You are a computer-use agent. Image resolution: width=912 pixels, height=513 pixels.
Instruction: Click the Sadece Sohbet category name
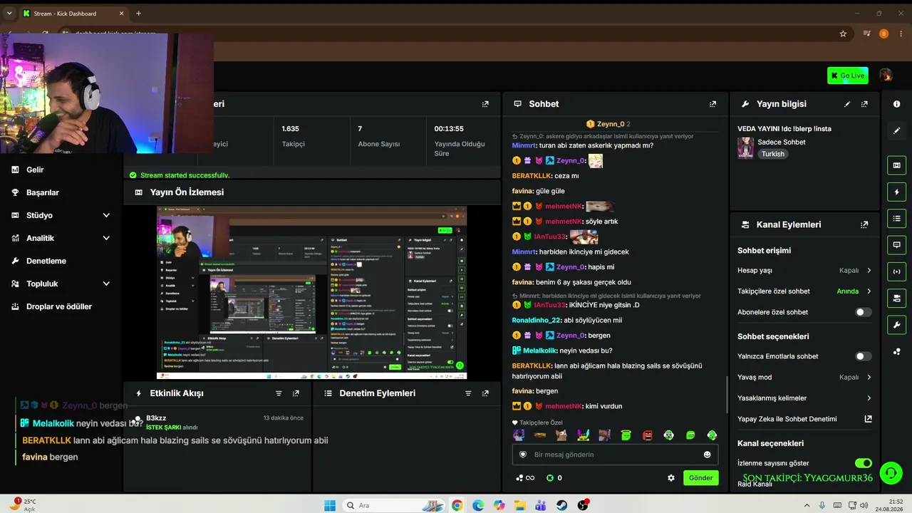point(782,142)
